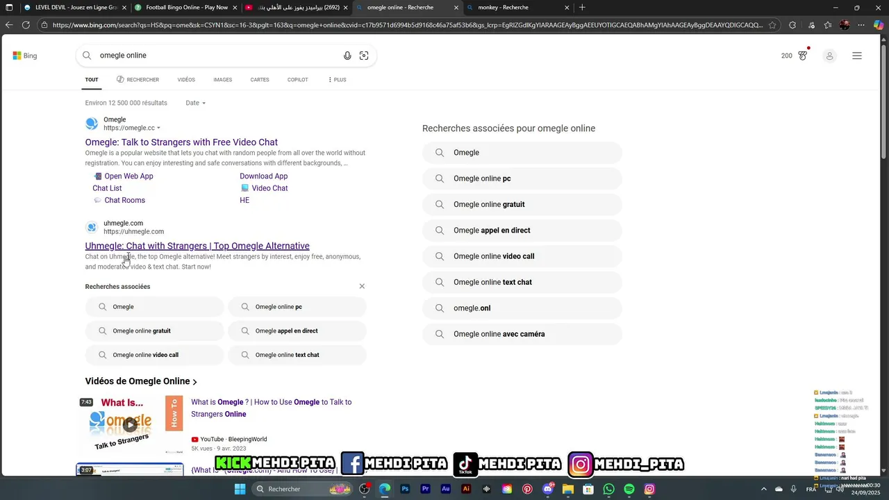Open Spotify from the taskbar
Image resolution: width=889 pixels, height=500 pixels.
pos(629,489)
